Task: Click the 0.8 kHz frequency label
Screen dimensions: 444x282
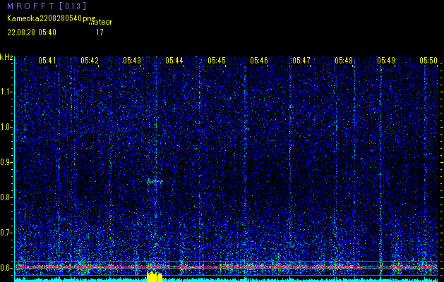Action: 6,197
